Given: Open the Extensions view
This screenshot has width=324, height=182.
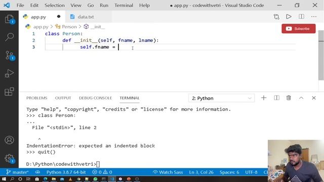Looking at the screenshot, I should [9, 92].
